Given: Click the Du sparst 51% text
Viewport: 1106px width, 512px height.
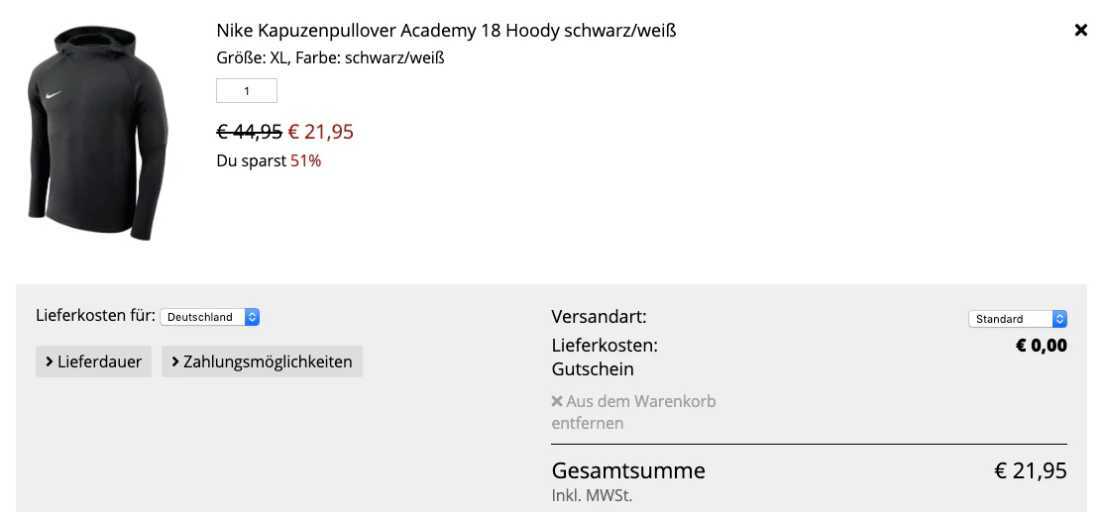Looking at the screenshot, I should (x=269, y=160).
